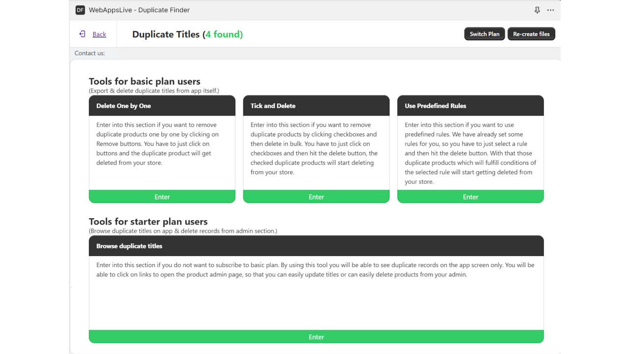
Task: Click the back arrow icon beside Back
Action: coord(82,34)
